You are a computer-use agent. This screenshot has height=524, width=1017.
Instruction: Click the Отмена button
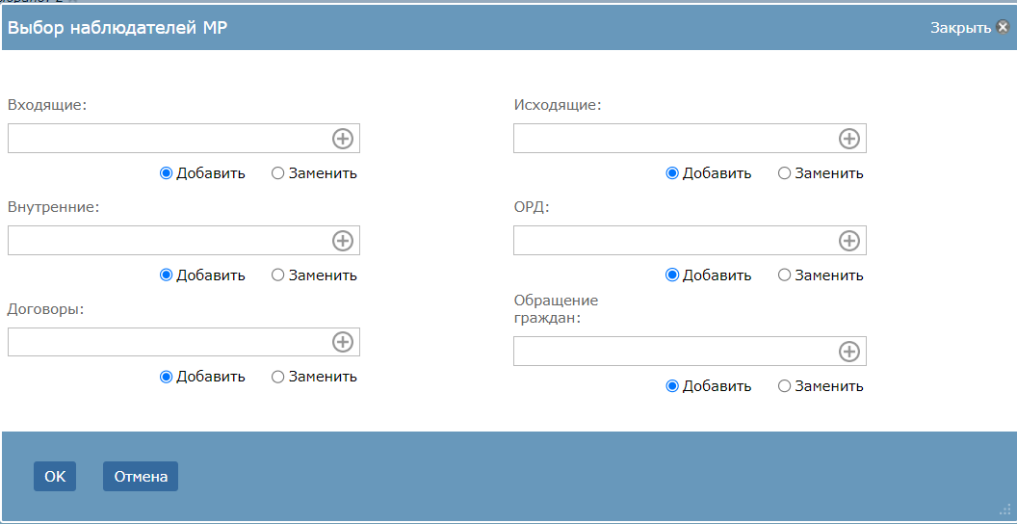point(141,477)
